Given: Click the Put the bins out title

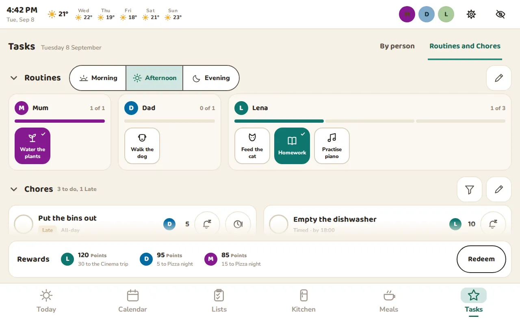Looking at the screenshot, I should [x=67, y=218].
